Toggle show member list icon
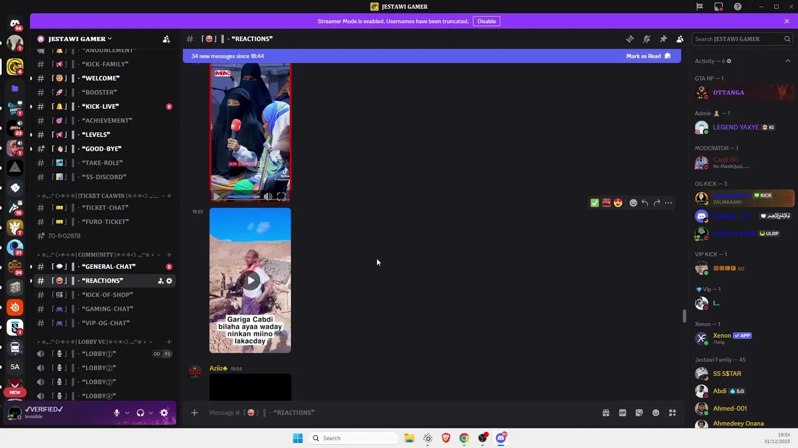This screenshot has height=448, width=798. click(x=680, y=39)
